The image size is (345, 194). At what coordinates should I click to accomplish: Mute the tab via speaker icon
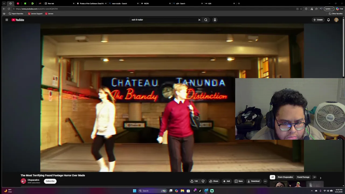pyautogui.click(x=10, y=4)
